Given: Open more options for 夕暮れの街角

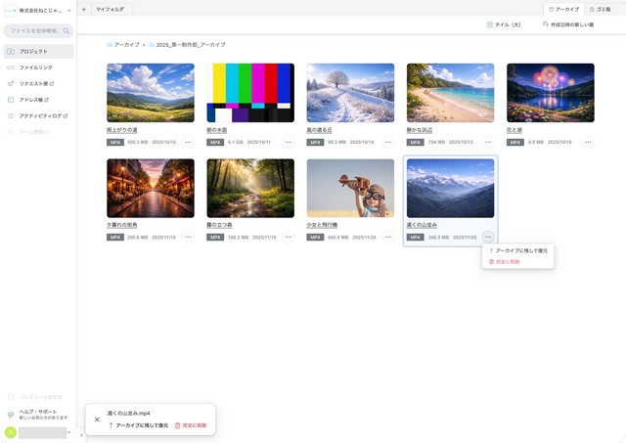Looking at the screenshot, I should 188,237.
